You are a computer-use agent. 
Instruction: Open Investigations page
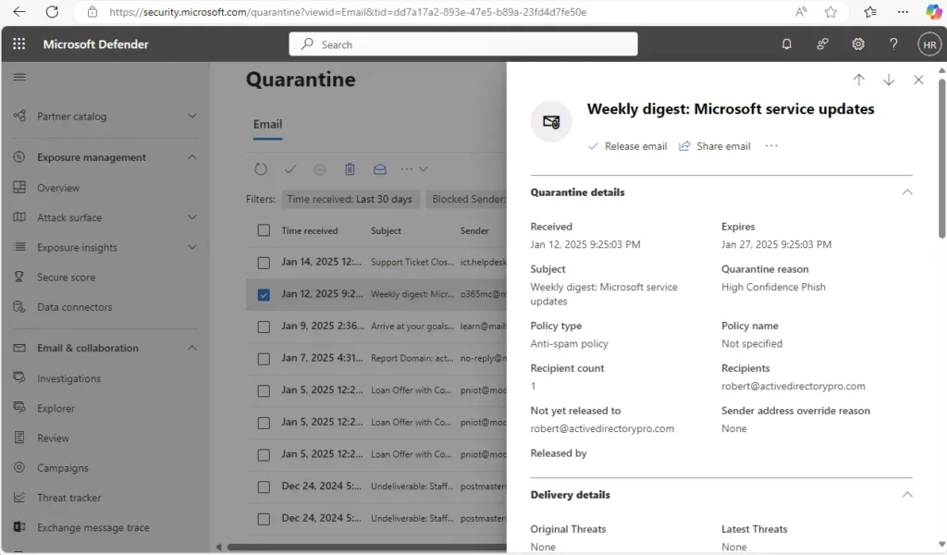tap(68, 378)
